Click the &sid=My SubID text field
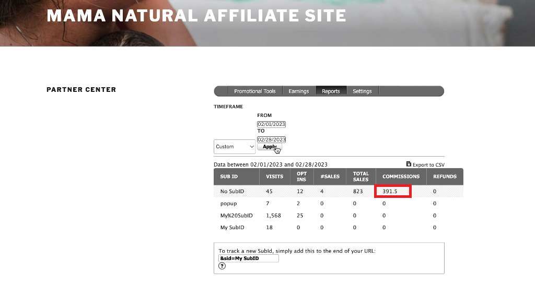 tap(248, 258)
